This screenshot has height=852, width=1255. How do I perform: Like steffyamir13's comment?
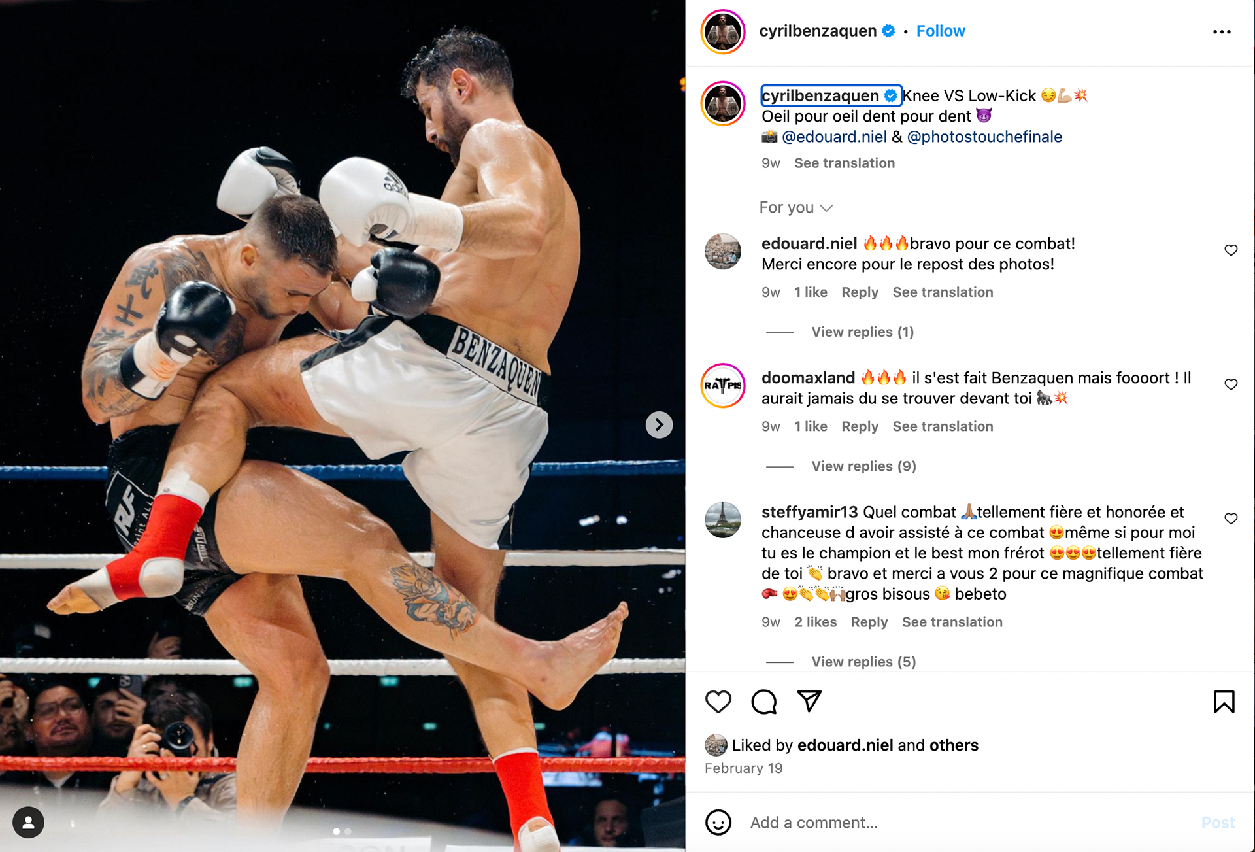(1231, 519)
